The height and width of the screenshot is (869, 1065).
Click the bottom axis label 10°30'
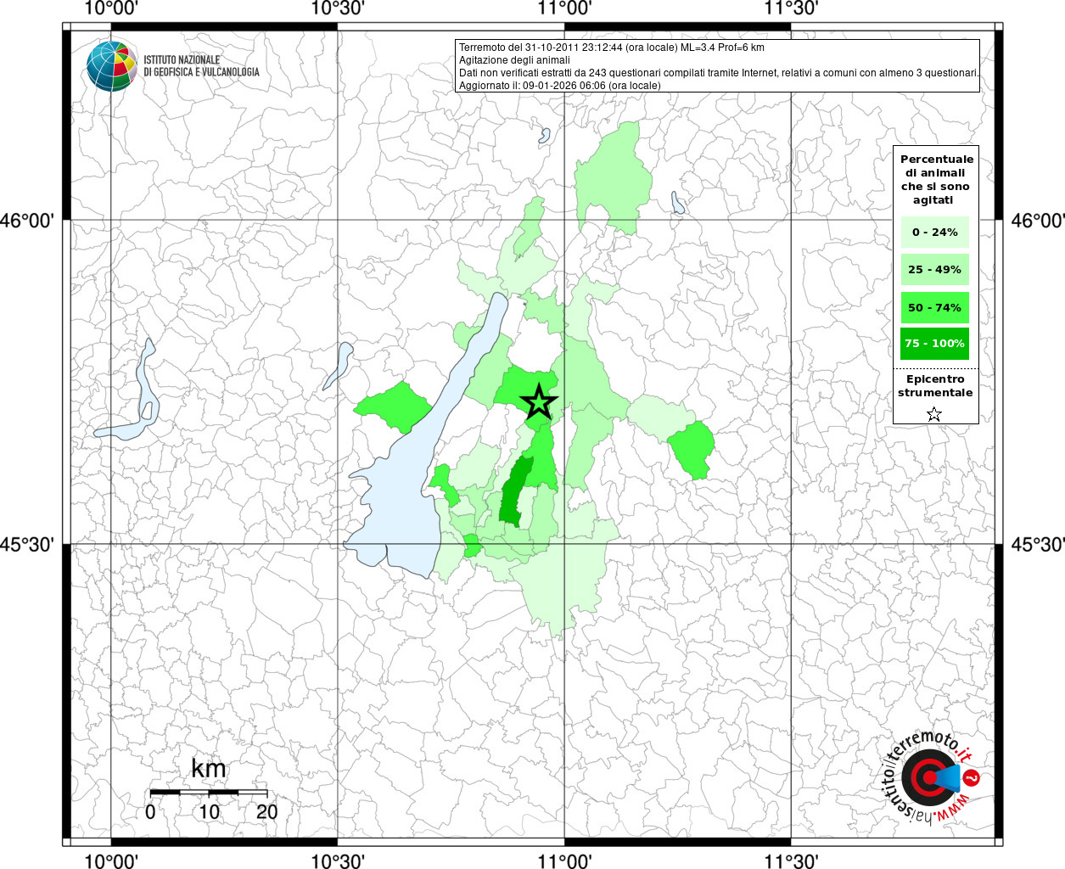[x=338, y=861]
